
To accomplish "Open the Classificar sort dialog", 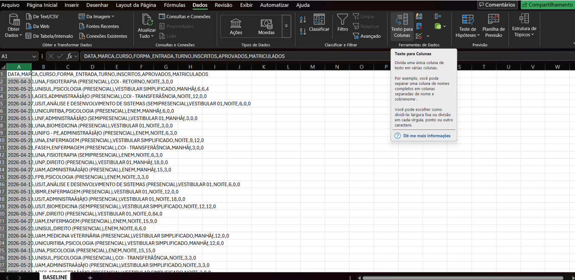I will [319, 23].
